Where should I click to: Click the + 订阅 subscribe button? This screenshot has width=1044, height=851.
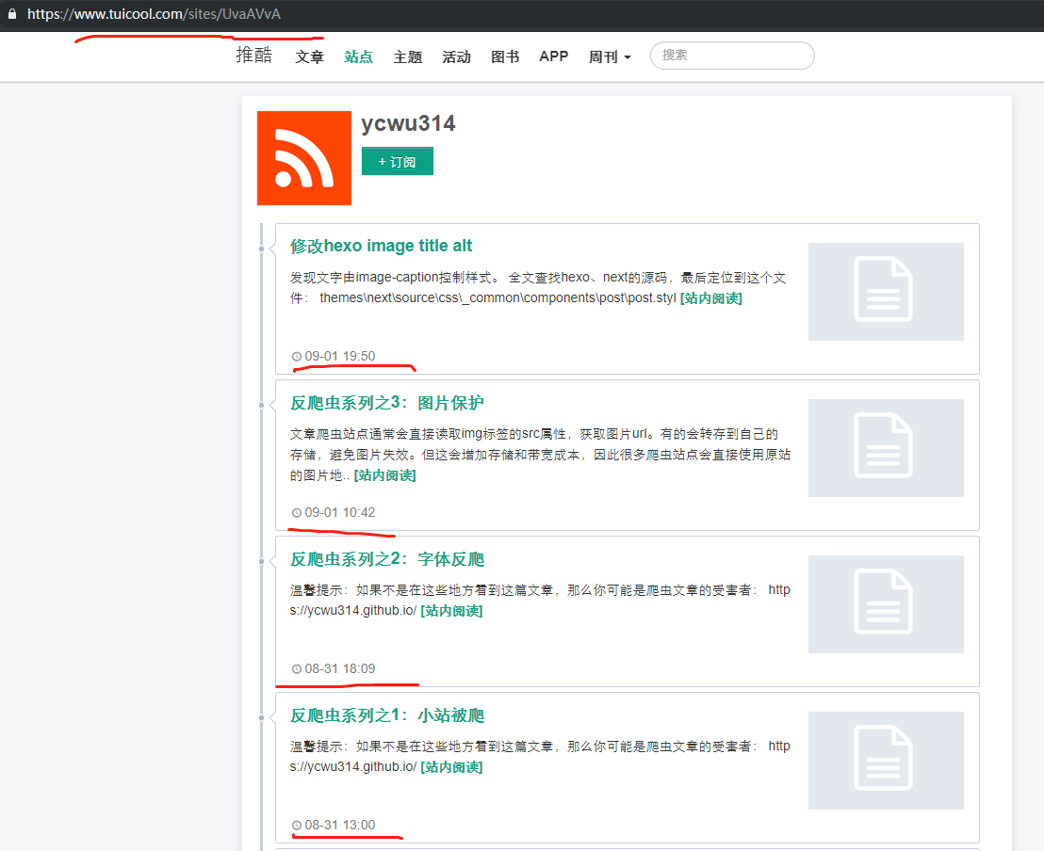tap(397, 162)
